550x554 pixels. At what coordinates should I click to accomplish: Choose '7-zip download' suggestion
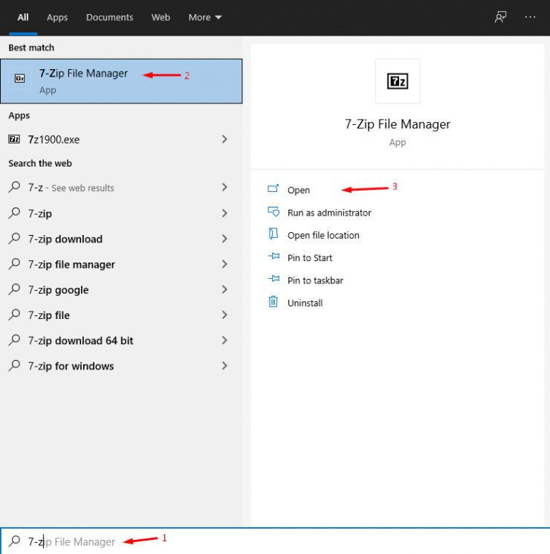tap(121, 239)
